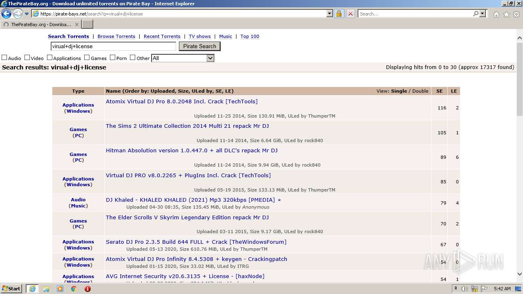
Task: Enable the Porn checkbox
Action: point(112,58)
